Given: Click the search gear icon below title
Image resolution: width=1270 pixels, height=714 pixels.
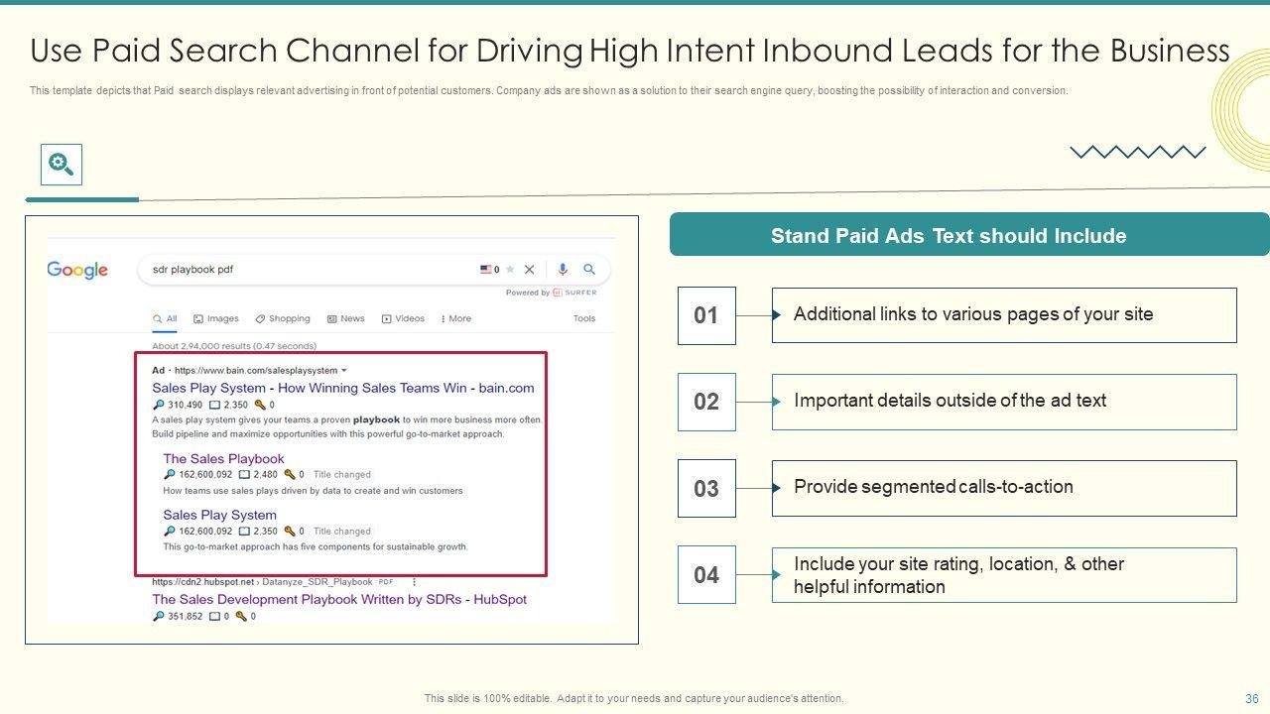Looking at the screenshot, I should tap(61, 165).
